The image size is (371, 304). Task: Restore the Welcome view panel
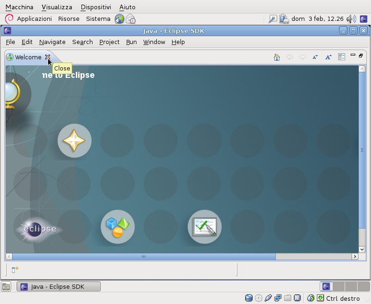point(361,56)
